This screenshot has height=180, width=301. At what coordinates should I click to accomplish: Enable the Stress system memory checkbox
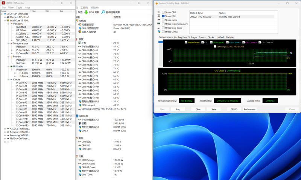(163, 24)
